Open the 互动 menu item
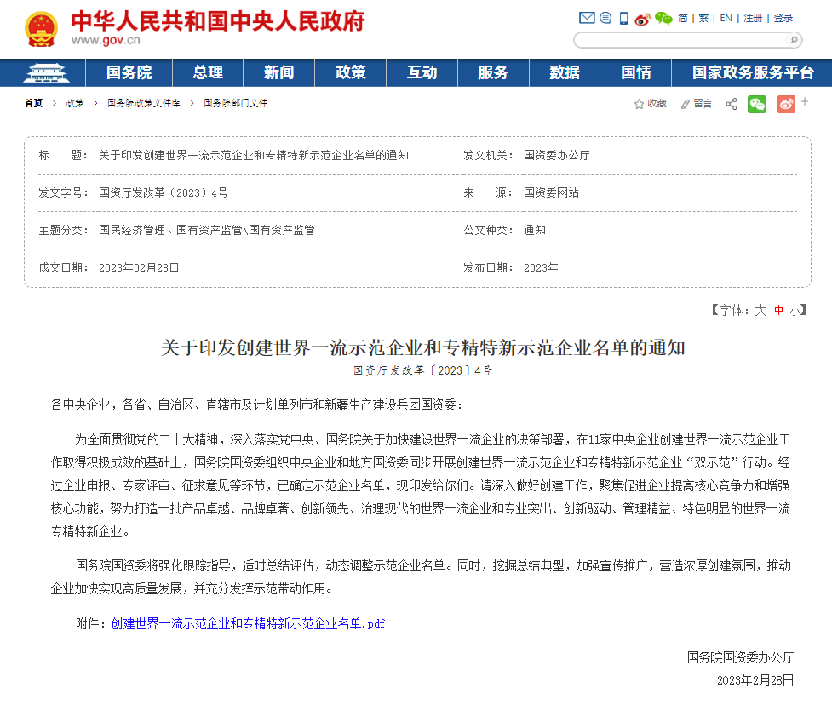 click(x=422, y=72)
